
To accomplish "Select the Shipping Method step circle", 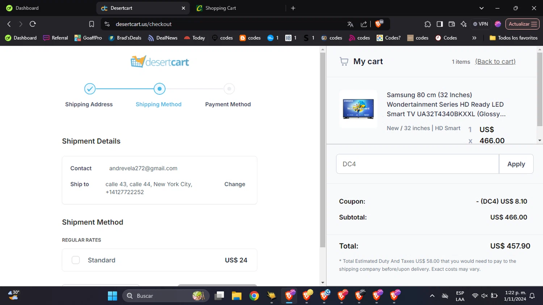I will pyautogui.click(x=159, y=89).
